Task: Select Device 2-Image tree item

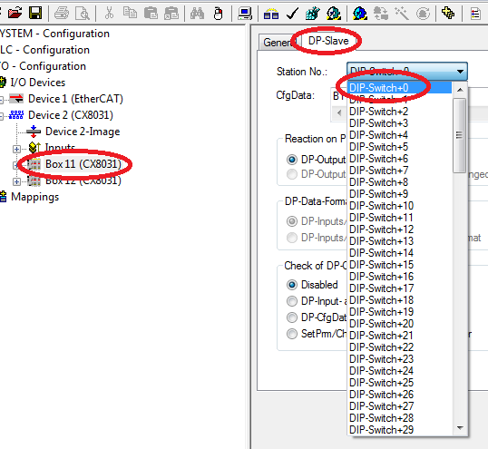Action: (x=83, y=132)
